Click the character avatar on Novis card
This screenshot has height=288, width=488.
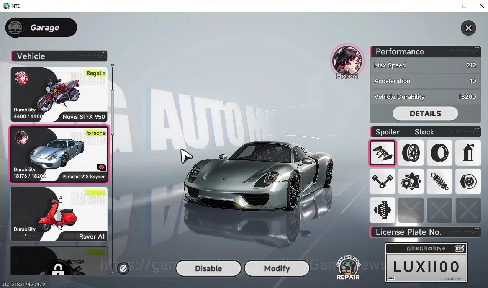coord(21,78)
